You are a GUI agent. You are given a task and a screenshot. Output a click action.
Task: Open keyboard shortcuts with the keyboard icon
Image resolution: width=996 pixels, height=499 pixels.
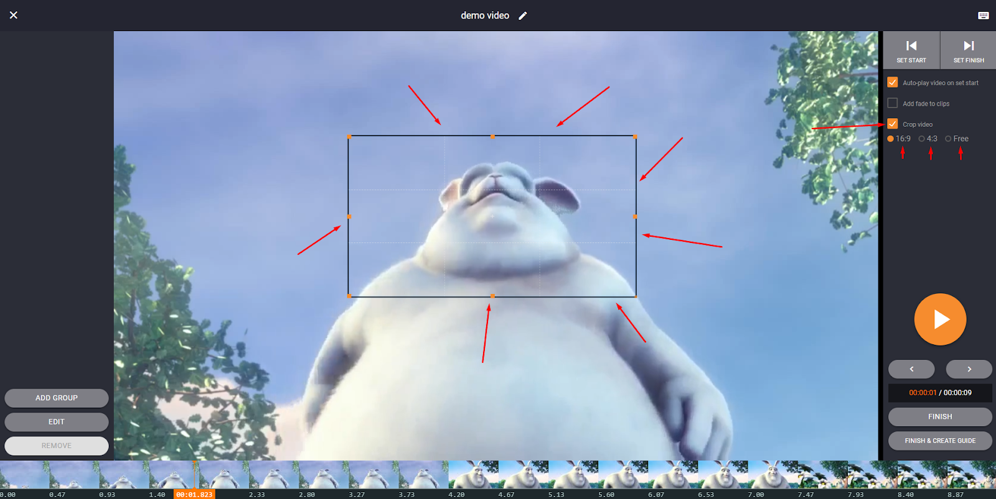click(984, 16)
